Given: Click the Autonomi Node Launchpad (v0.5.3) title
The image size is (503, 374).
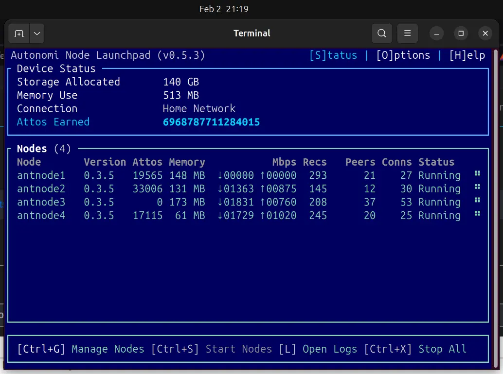Looking at the screenshot, I should coord(108,55).
